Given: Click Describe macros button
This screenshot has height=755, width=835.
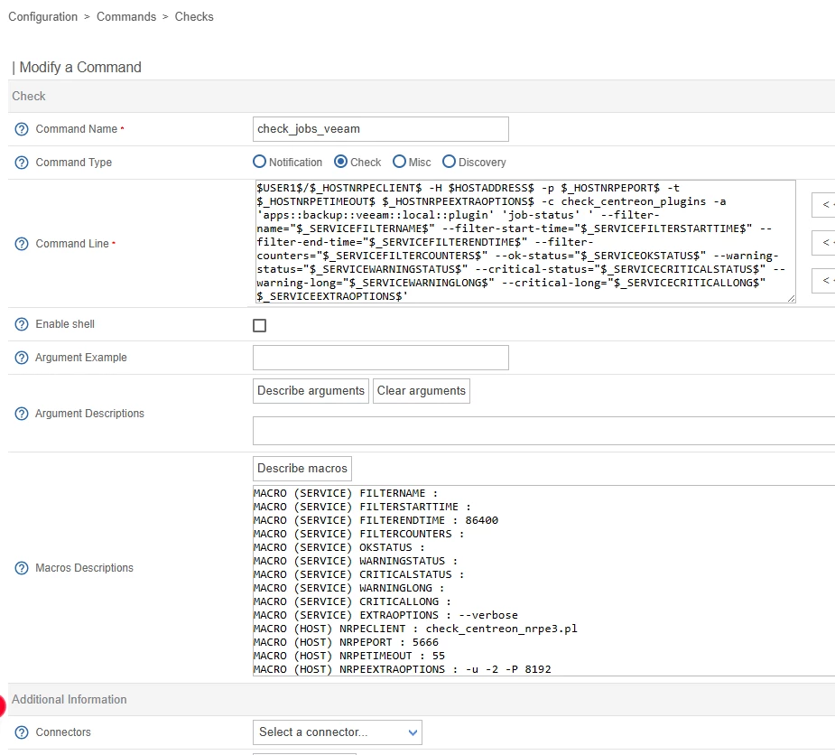Looking at the screenshot, I should click(x=302, y=469).
